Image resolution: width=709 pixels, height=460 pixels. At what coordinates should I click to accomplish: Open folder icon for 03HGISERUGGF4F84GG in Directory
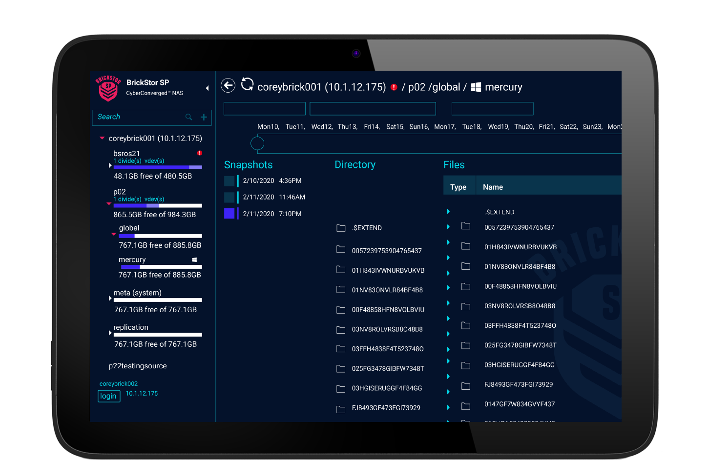tap(341, 389)
